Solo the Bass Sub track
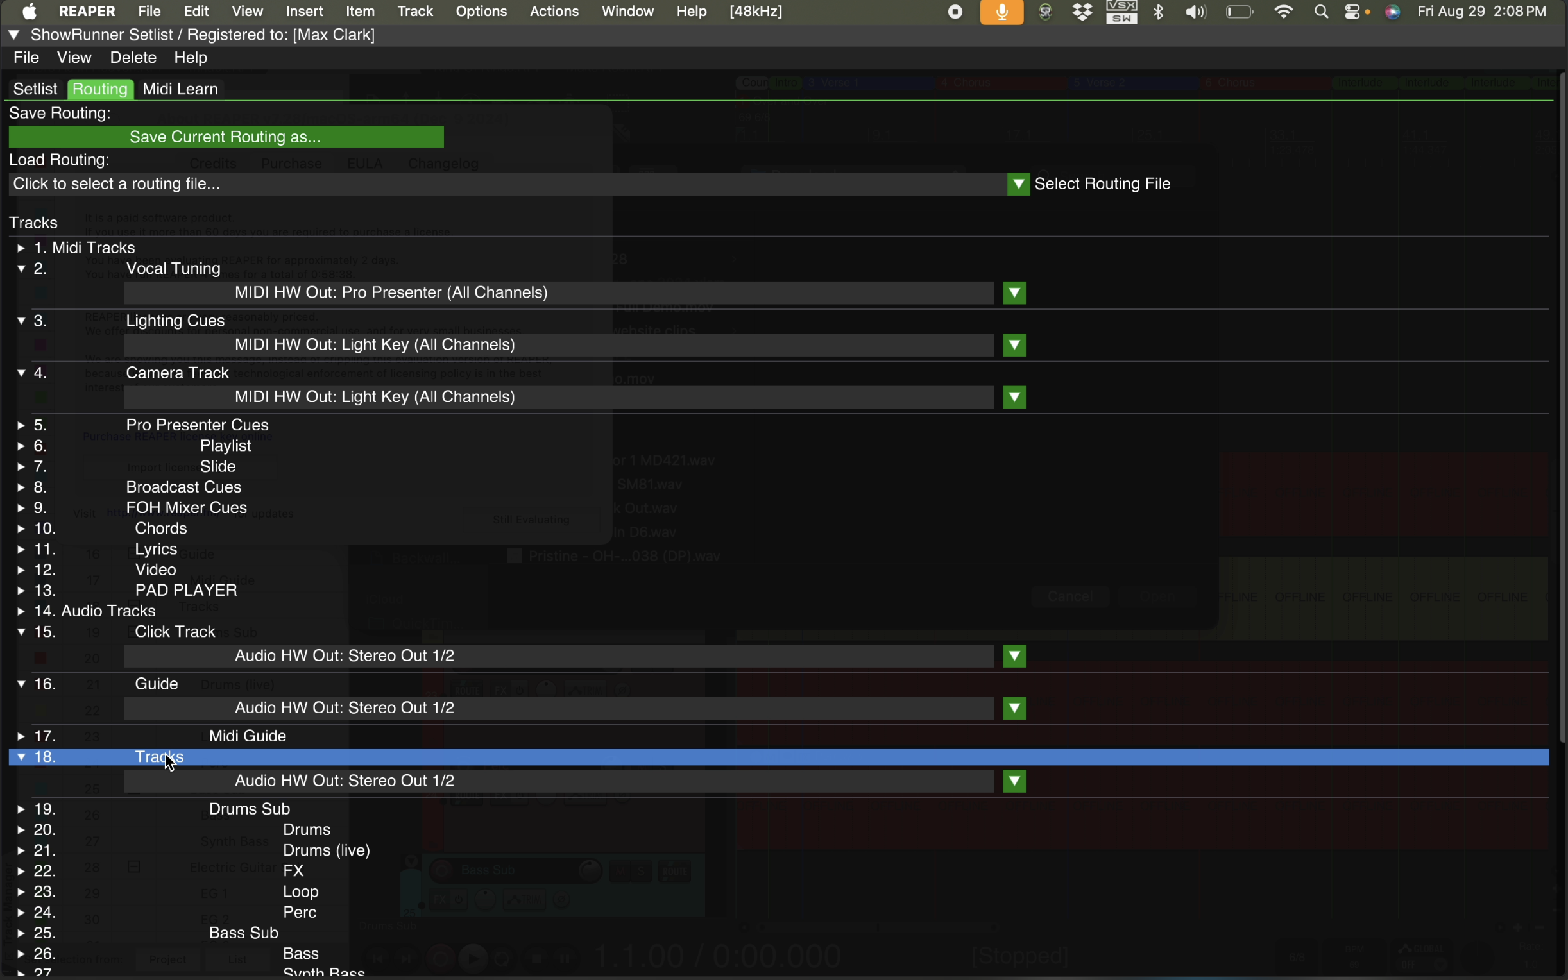This screenshot has width=1568, height=980. click(641, 872)
